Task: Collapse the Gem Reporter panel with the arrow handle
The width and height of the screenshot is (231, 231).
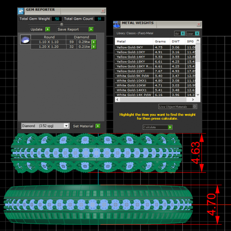Action: pos(62,24)
